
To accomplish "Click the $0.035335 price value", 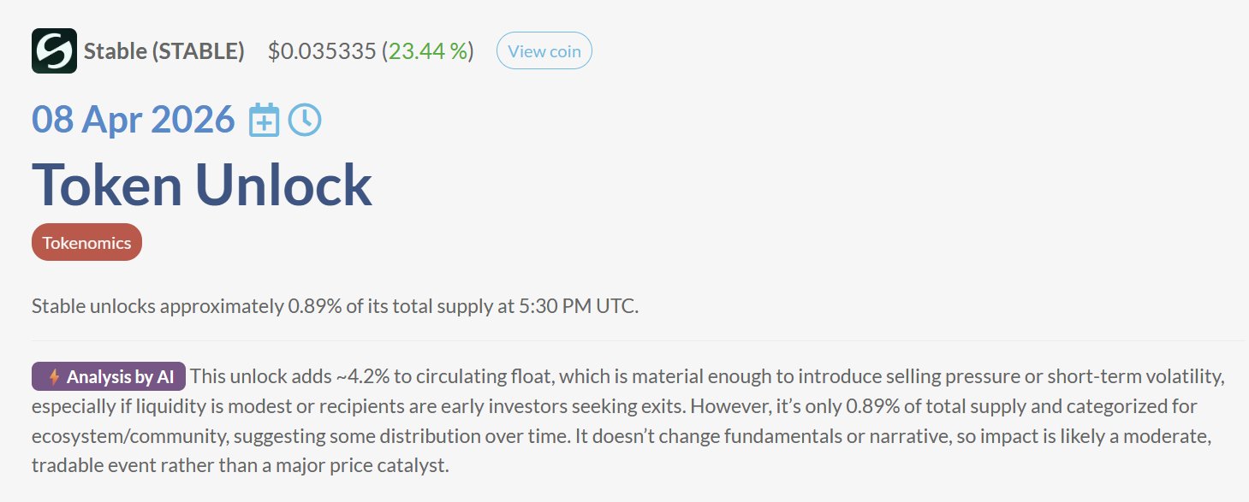I will click(321, 51).
